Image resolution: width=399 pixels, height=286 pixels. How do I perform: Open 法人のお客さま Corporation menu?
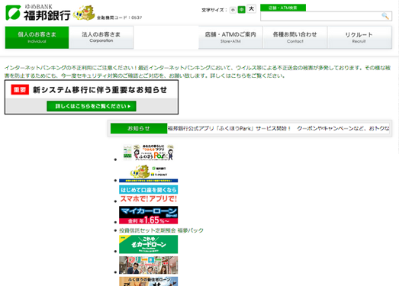click(101, 37)
